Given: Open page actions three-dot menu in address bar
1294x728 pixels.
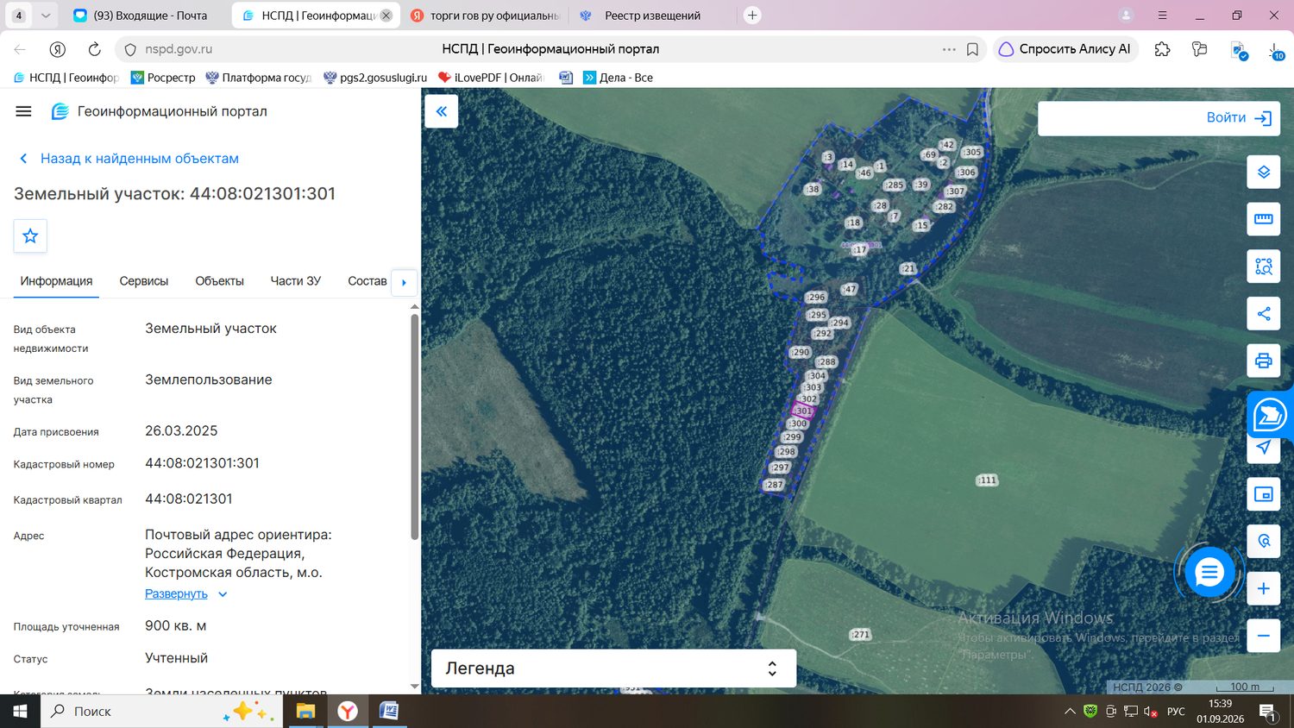Looking at the screenshot, I should point(949,49).
